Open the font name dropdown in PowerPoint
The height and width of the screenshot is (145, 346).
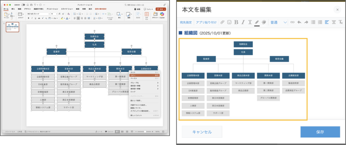38,14
